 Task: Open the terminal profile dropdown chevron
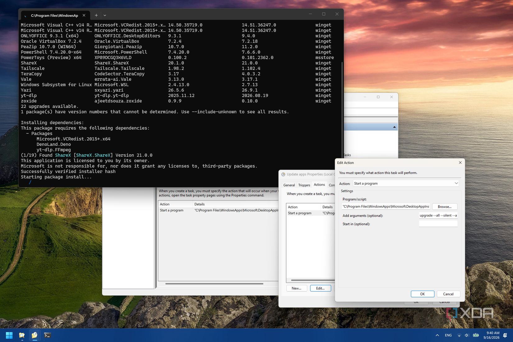click(105, 15)
